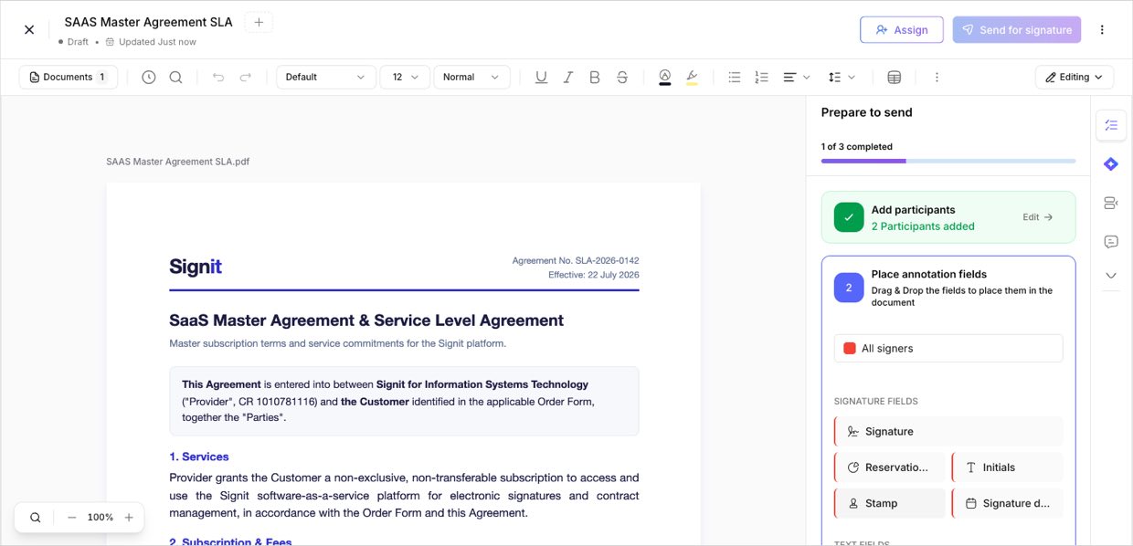Viewport: 1133px width, 546px height.
Task: Open search in the toolbar
Action: (175, 77)
